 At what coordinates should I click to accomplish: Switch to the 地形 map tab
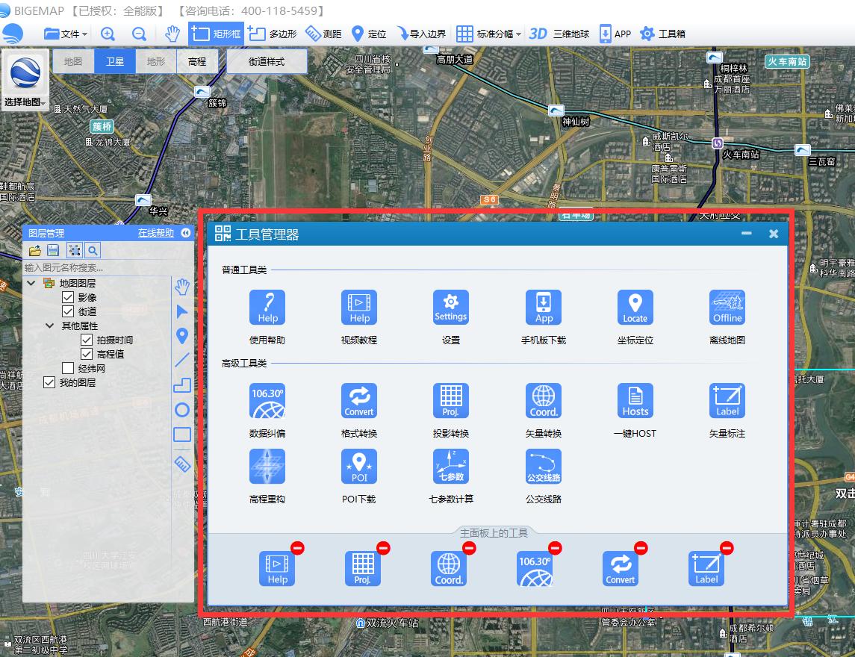click(x=156, y=62)
